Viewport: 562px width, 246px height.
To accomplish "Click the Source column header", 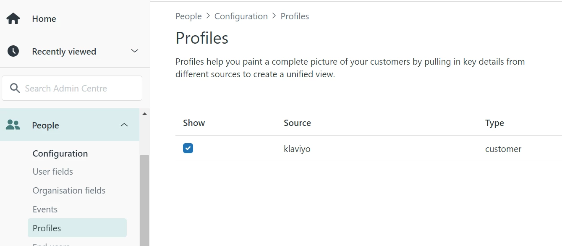I will coord(297,123).
